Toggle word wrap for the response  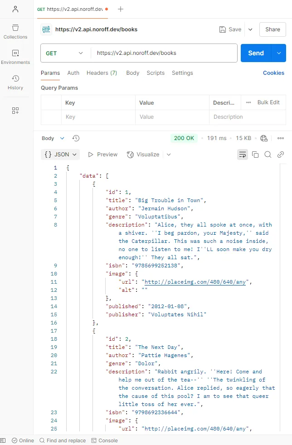pyautogui.click(x=242, y=155)
